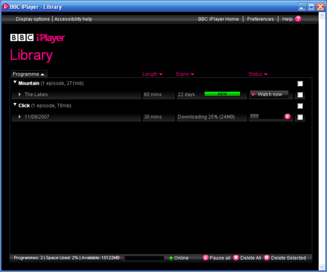Minimize the BBC iPlayer window

302,7
